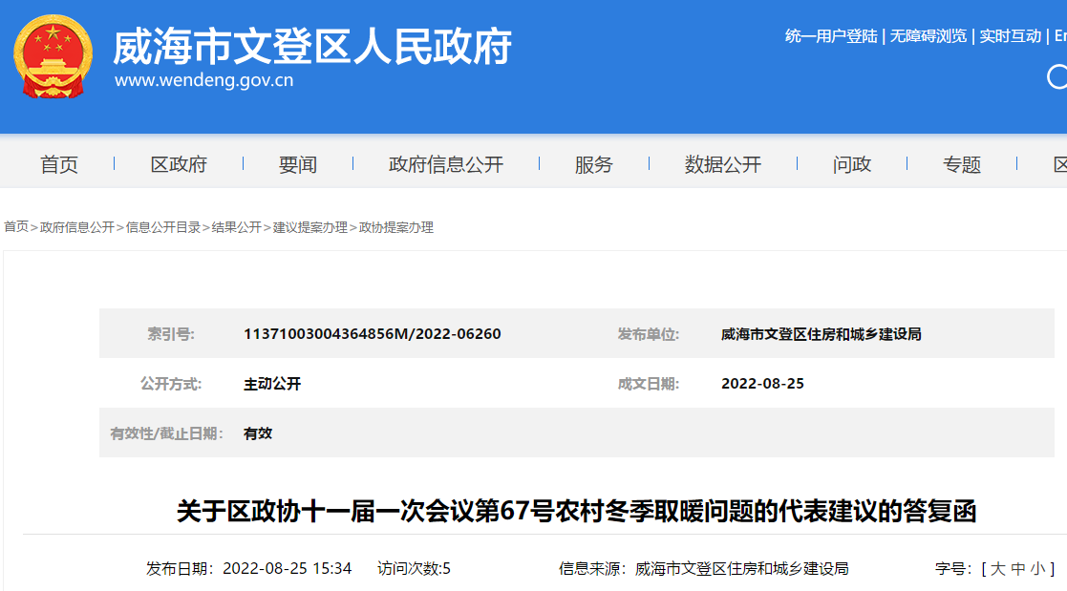Browse the 专题 topics section
The width and height of the screenshot is (1067, 591).
pos(963,163)
